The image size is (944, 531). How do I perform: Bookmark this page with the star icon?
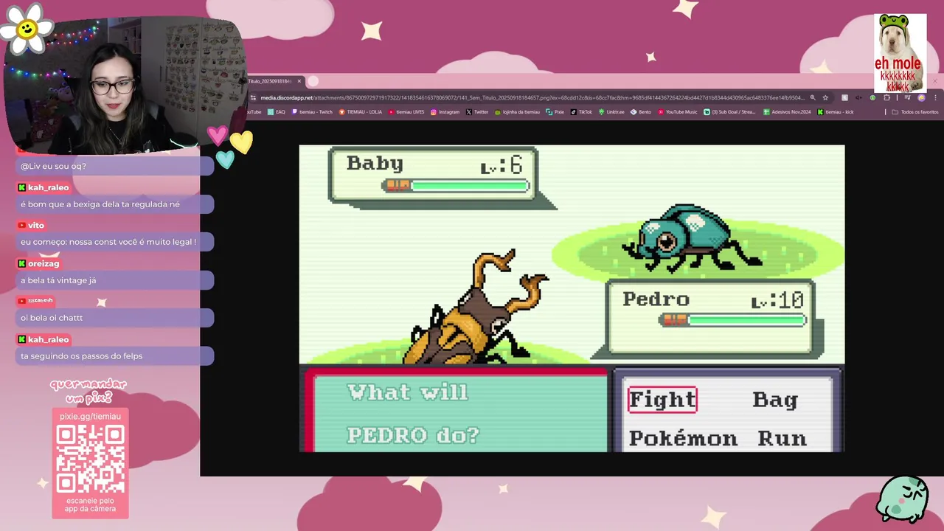tap(825, 97)
